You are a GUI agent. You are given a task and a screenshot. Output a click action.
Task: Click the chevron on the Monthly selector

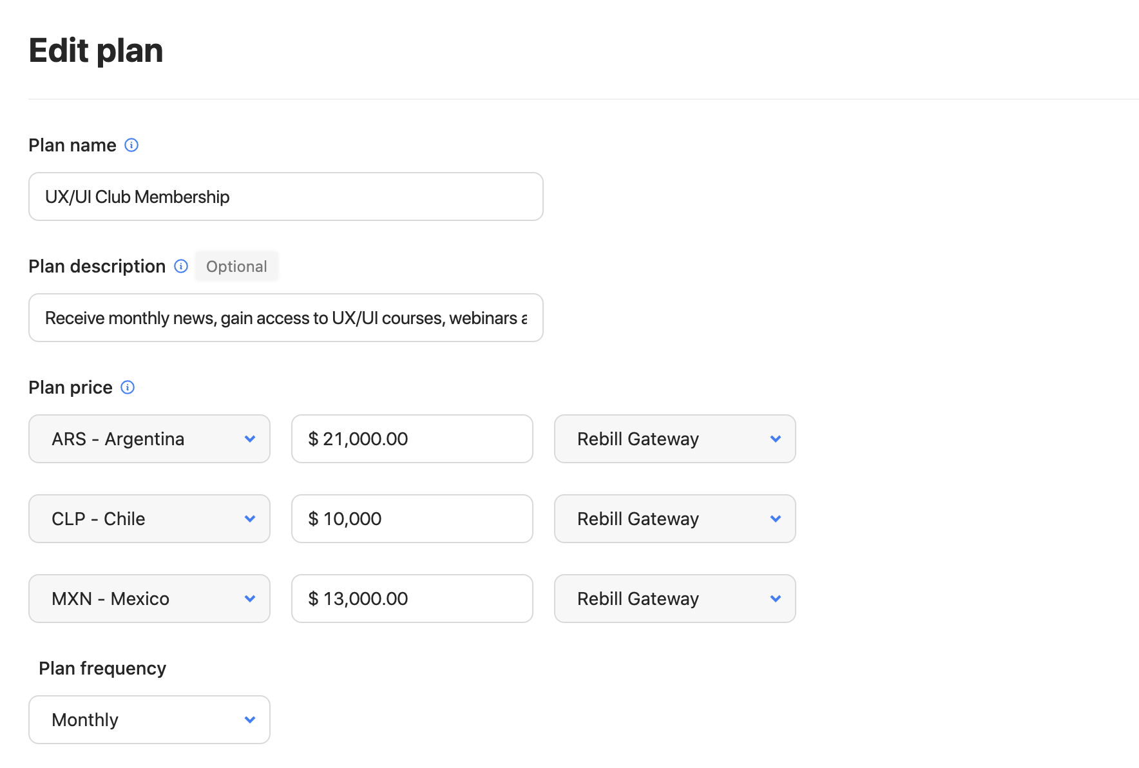(250, 720)
